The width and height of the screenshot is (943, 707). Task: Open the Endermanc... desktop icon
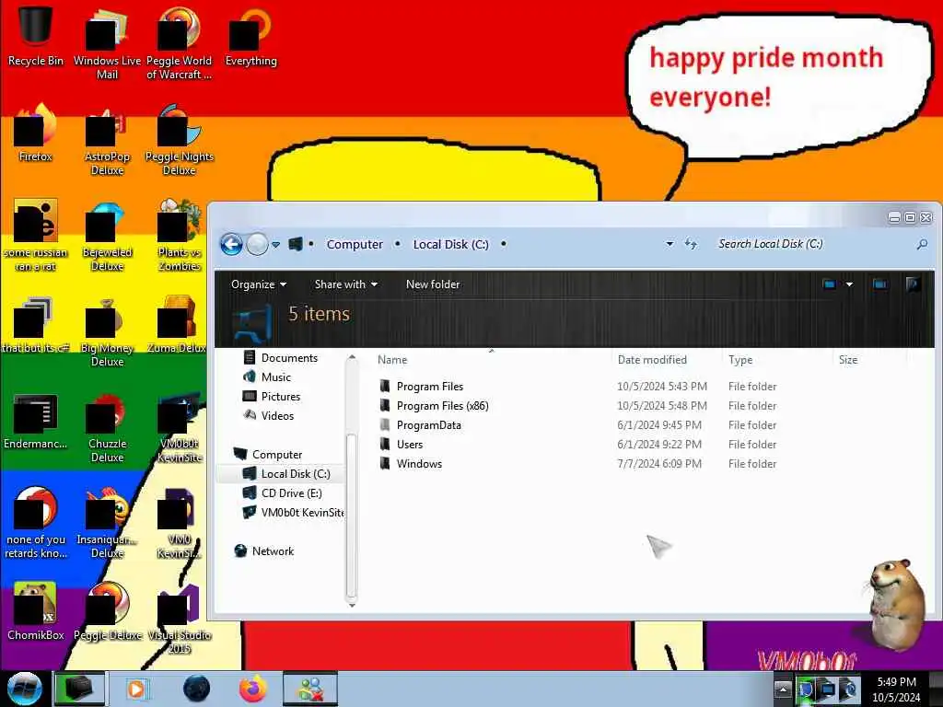click(x=36, y=421)
